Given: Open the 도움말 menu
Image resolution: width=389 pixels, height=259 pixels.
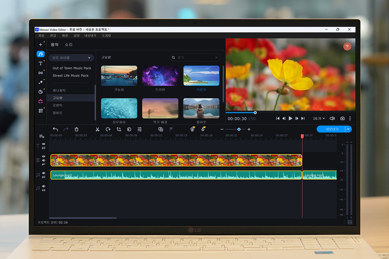Looking at the screenshot, I should pos(107,36).
